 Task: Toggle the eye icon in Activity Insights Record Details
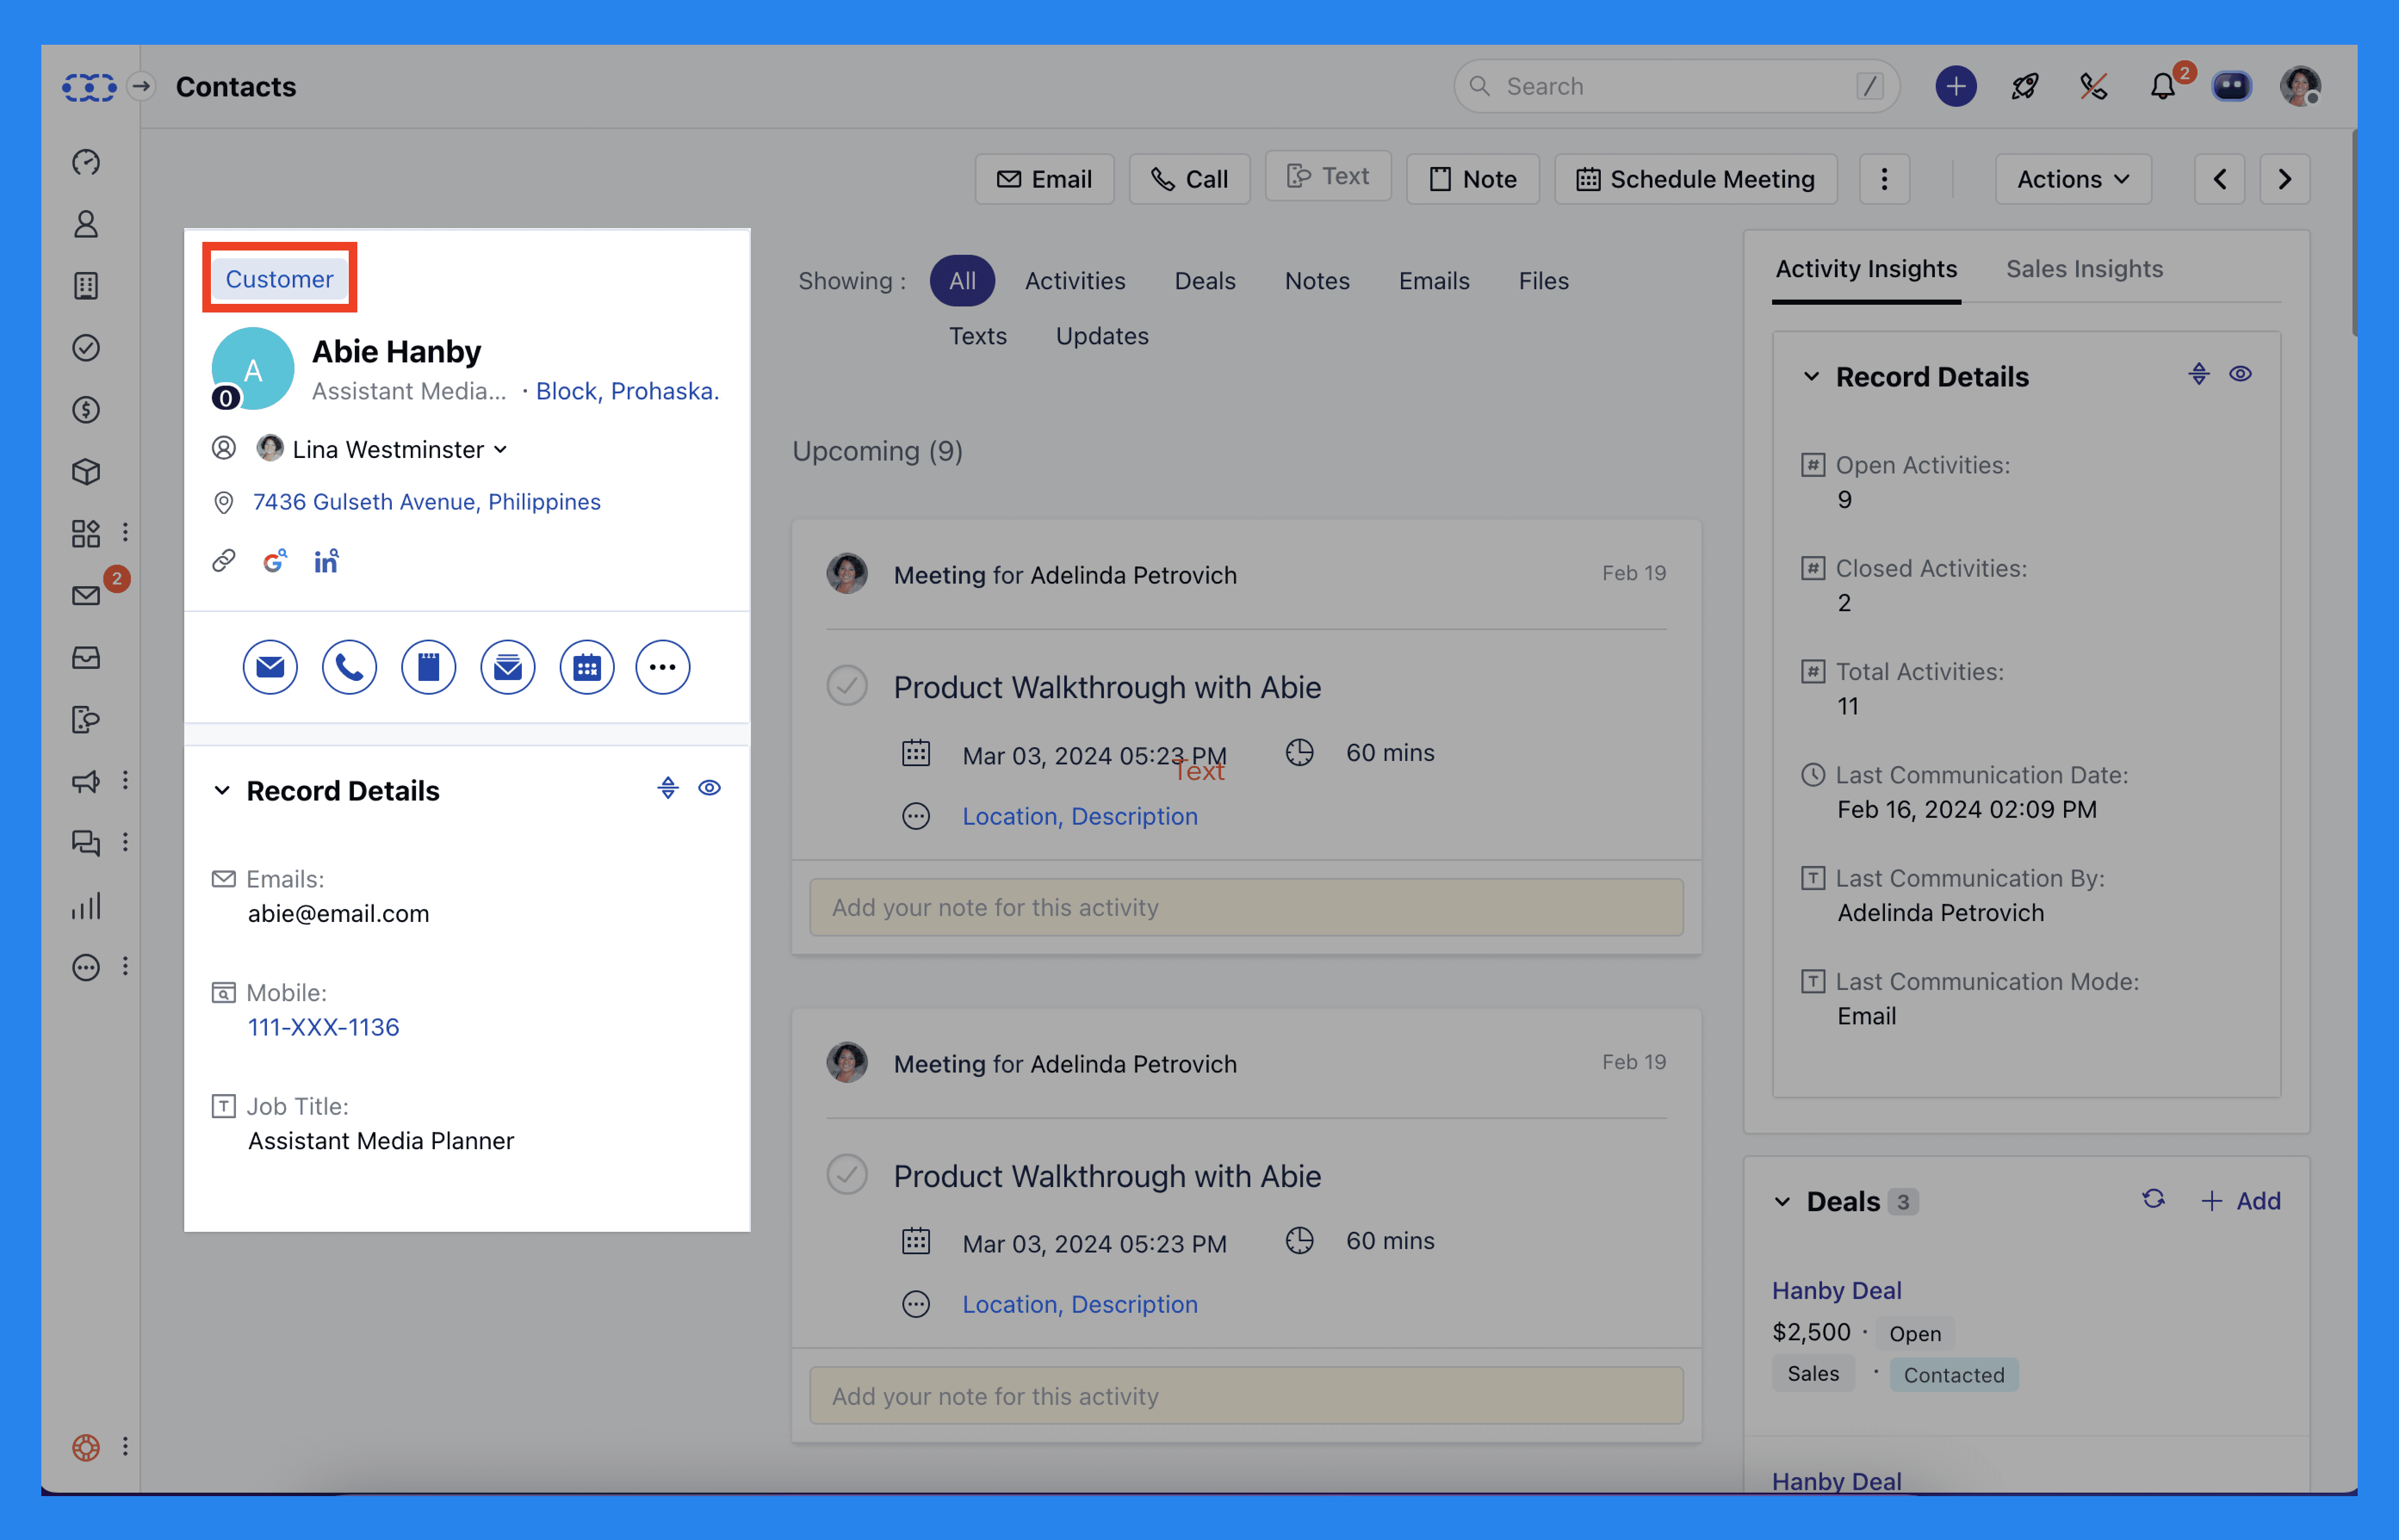point(2240,373)
